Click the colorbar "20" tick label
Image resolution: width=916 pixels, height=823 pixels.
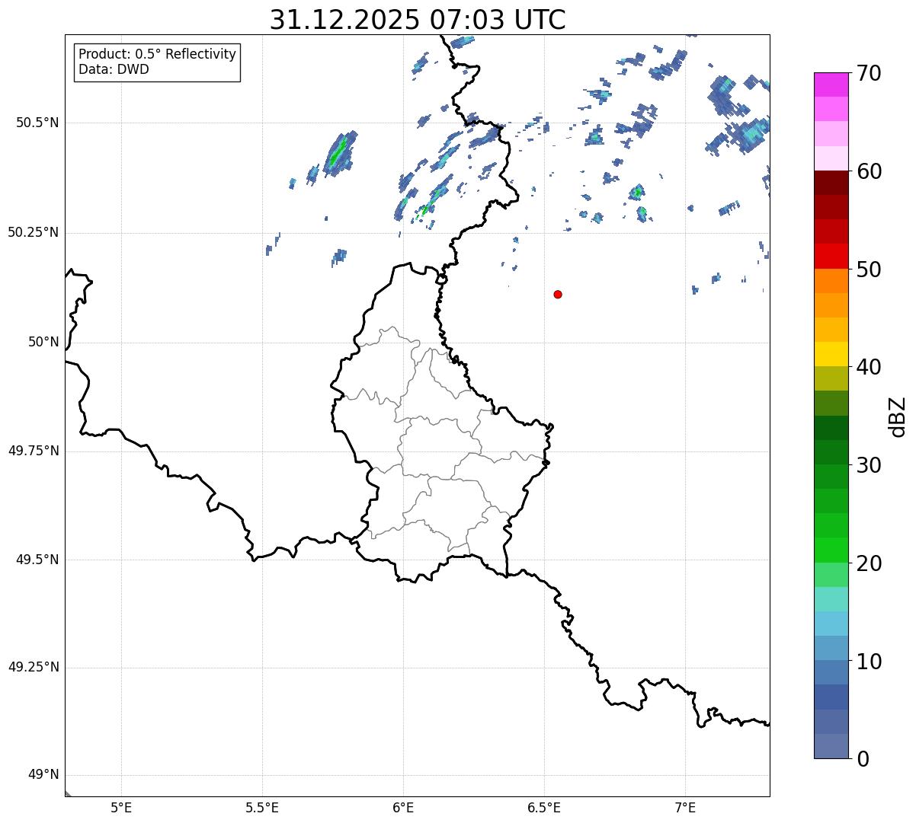[x=870, y=563]
